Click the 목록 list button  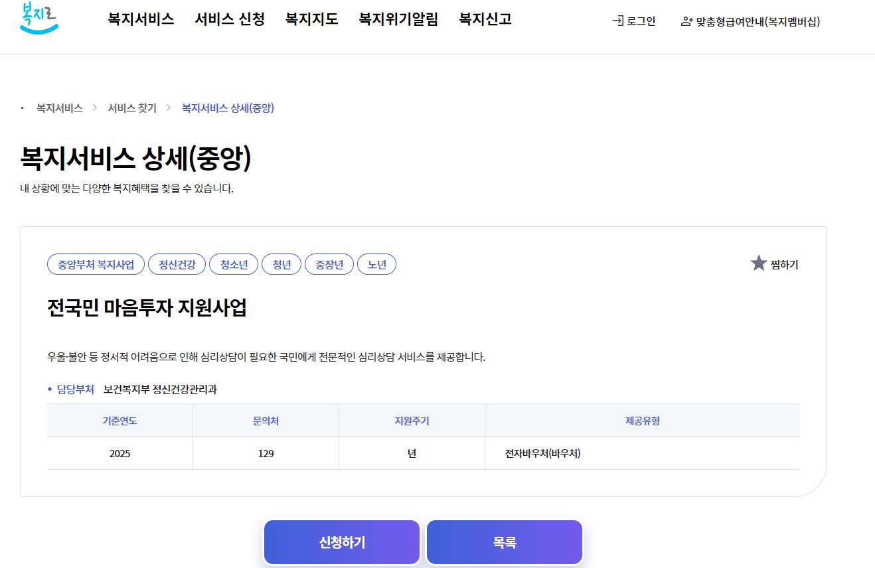click(x=504, y=542)
